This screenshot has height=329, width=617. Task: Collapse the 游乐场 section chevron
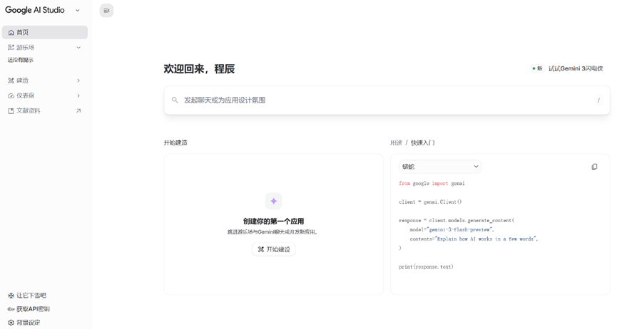point(78,48)
